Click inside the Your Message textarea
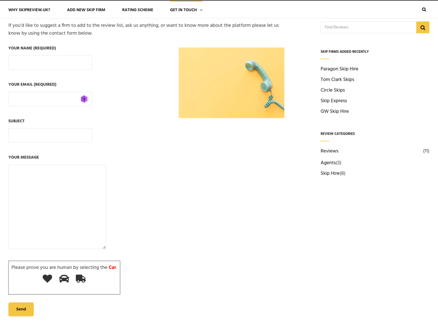Image resolution: width=438 pixels, height=325 pixels. click(x=57, y=207)
